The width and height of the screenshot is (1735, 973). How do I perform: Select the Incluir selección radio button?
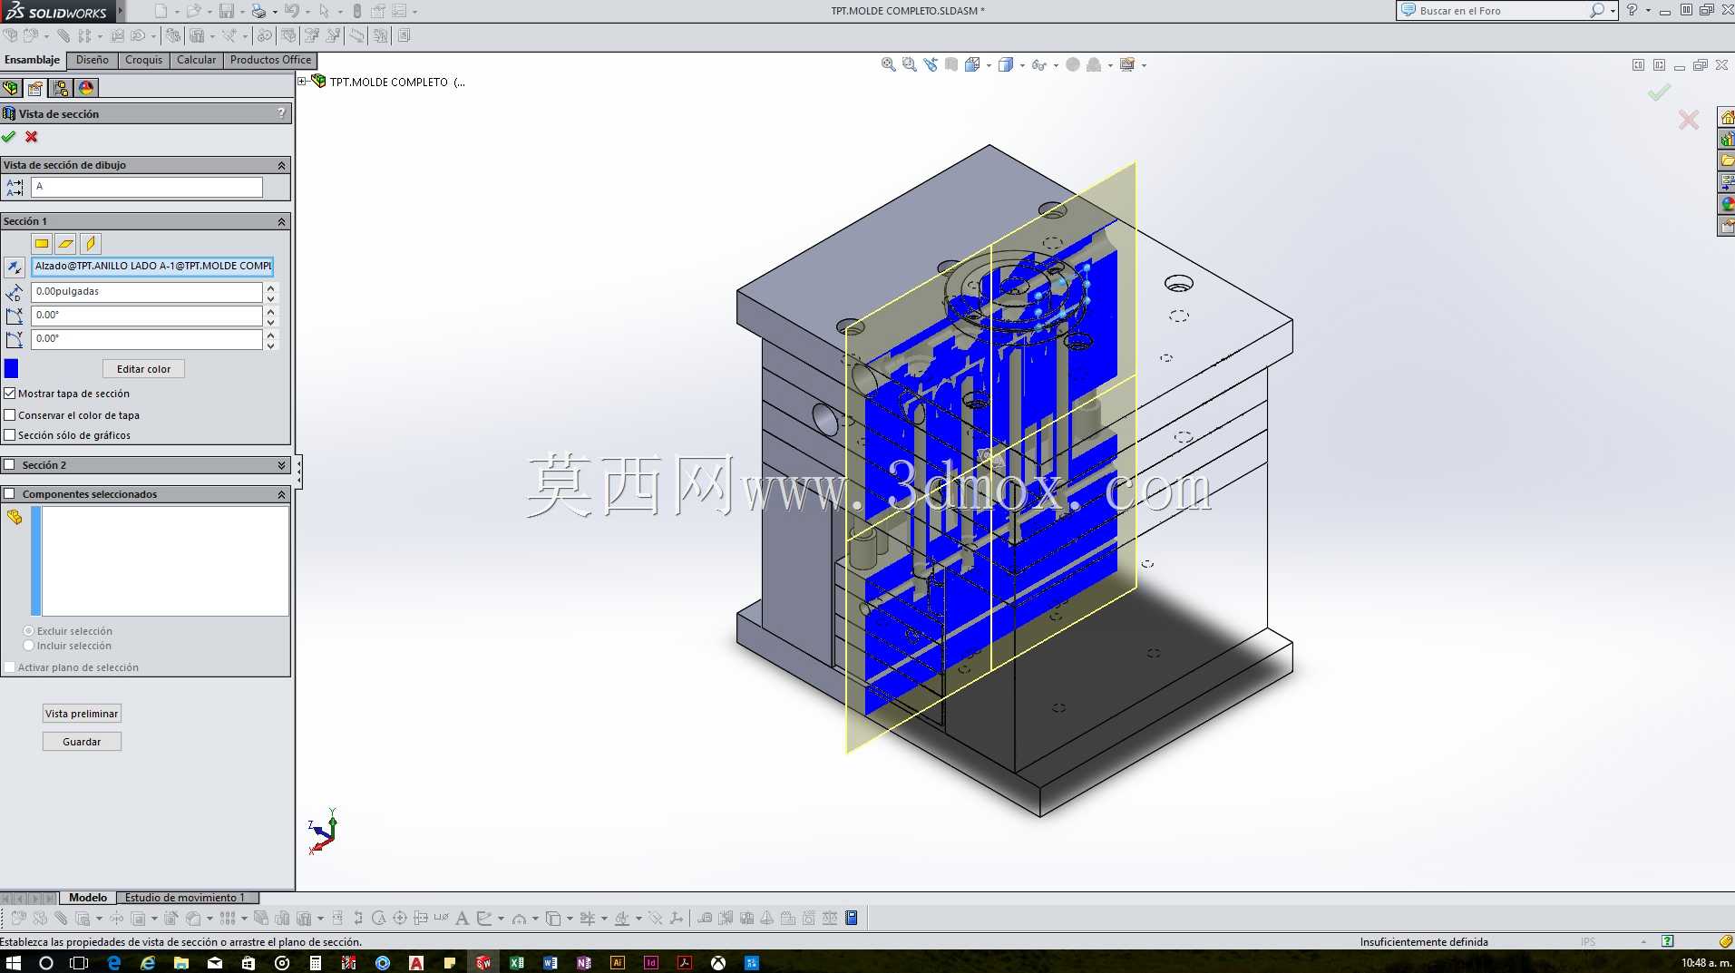tap(29, 646)
